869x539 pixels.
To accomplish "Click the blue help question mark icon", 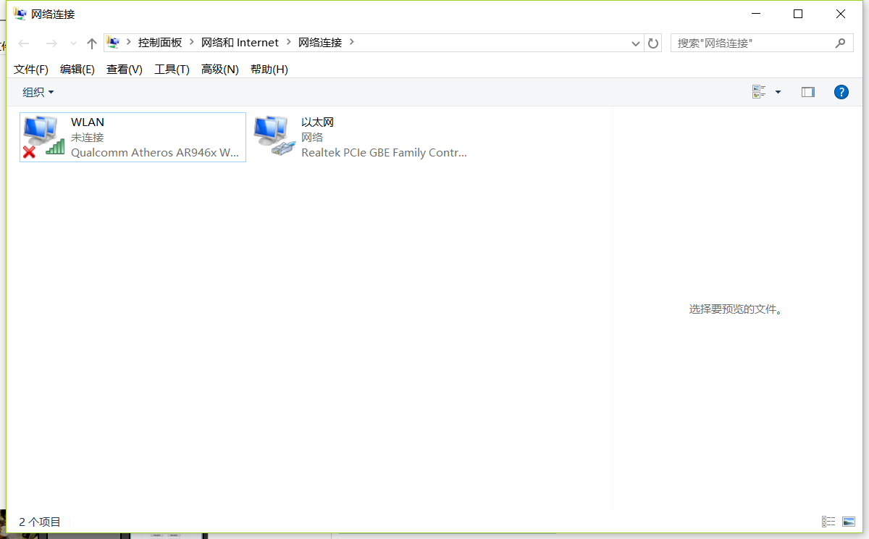I will (841, 92).
